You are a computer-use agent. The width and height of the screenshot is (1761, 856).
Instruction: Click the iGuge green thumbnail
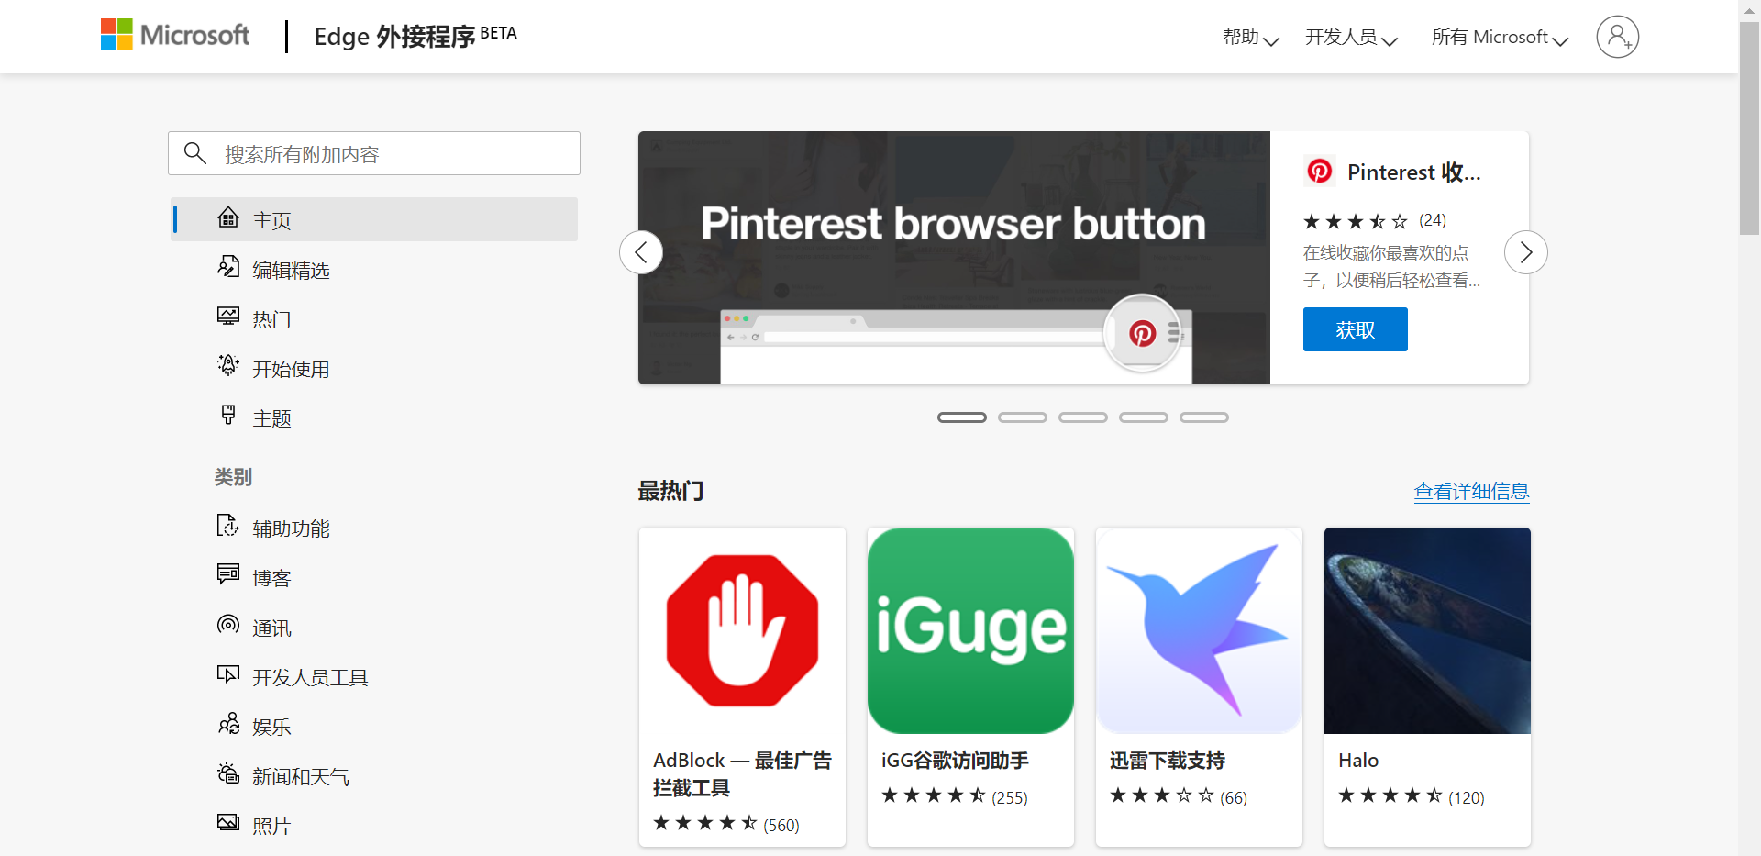coord(970,630)
